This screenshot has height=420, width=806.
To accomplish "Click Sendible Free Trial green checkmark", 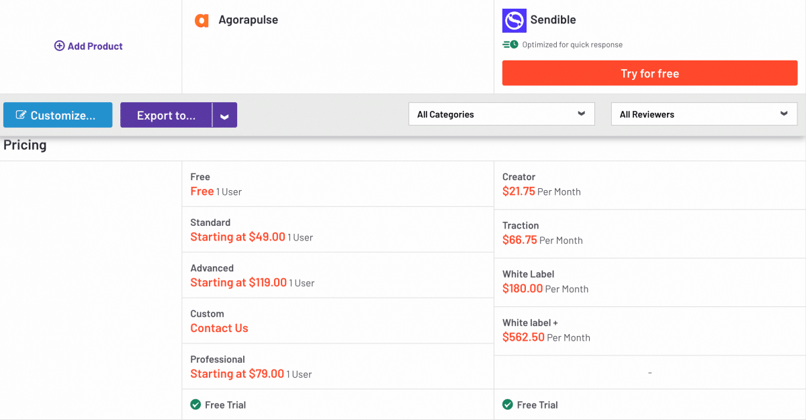I will (508, 405).
